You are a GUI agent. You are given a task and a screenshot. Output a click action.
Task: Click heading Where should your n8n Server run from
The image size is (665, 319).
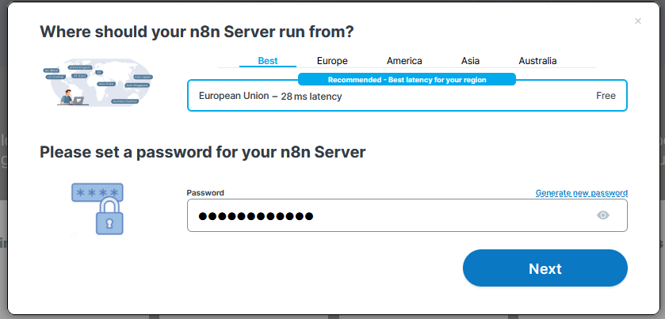coord(197,32)
